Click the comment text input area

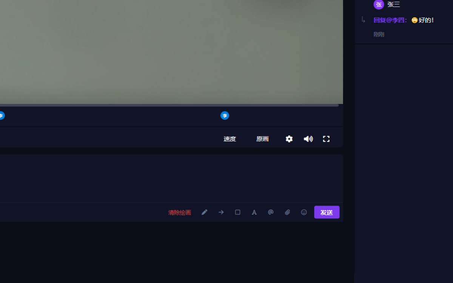coord(171,178)
